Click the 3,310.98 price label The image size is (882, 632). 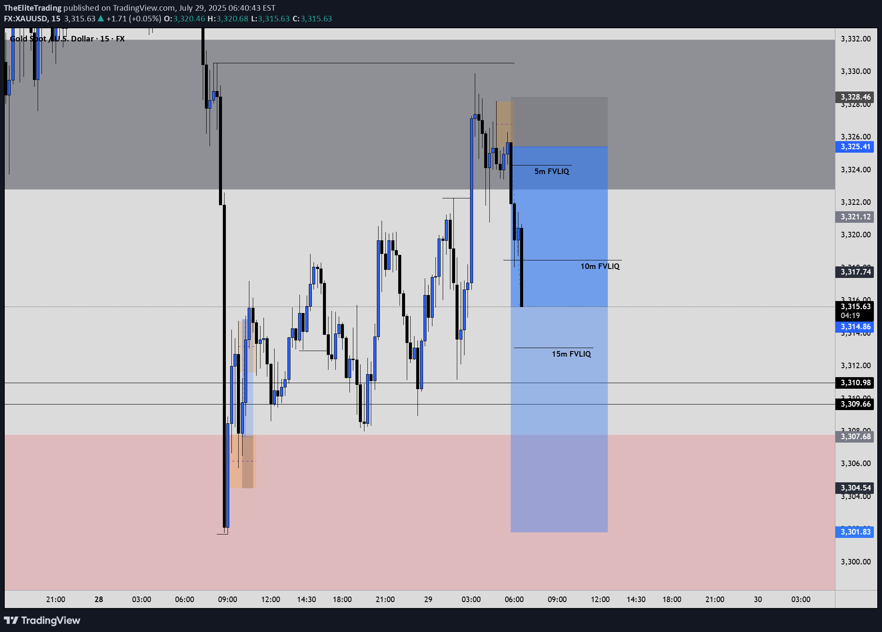(x=855, y=383)
